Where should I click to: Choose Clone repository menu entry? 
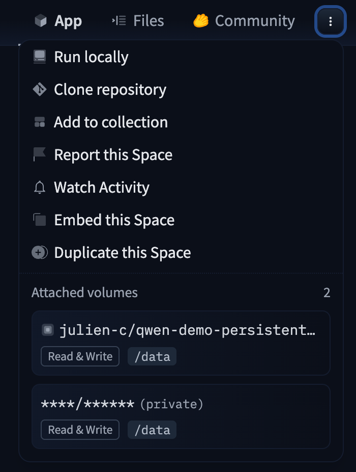(110, 90)
